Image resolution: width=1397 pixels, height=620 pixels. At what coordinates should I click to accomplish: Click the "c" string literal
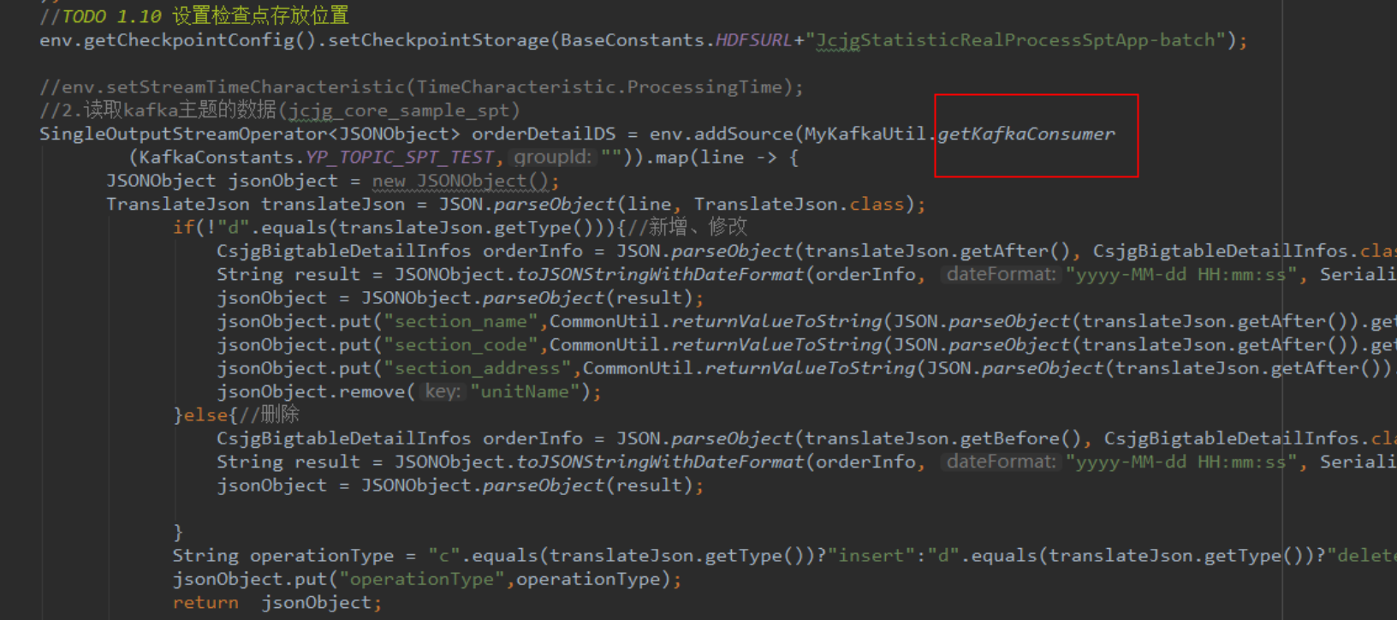coord(444,556)
